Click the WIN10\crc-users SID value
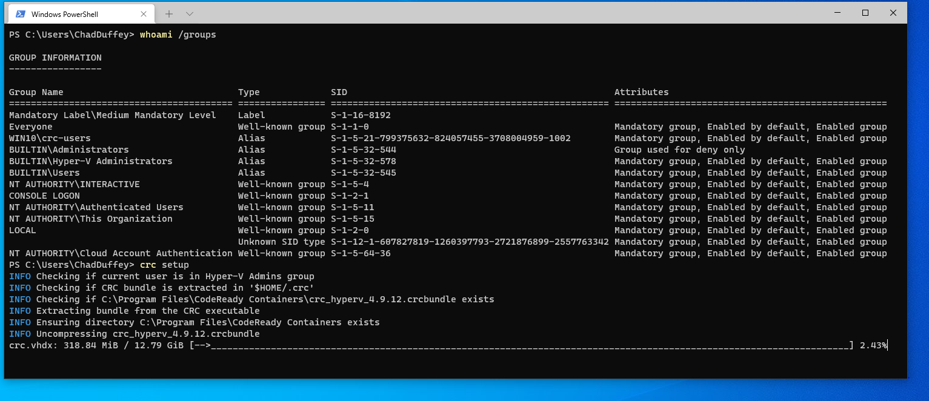The height and width of the screenshot is (401, 929). pos(450,138)
